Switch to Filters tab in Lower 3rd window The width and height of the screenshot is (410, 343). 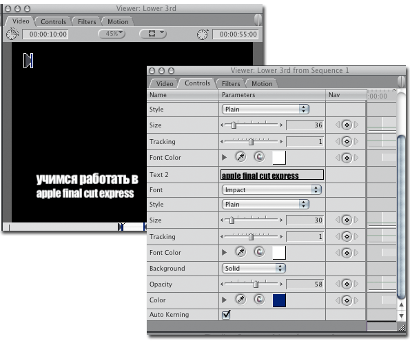point(87,22)
